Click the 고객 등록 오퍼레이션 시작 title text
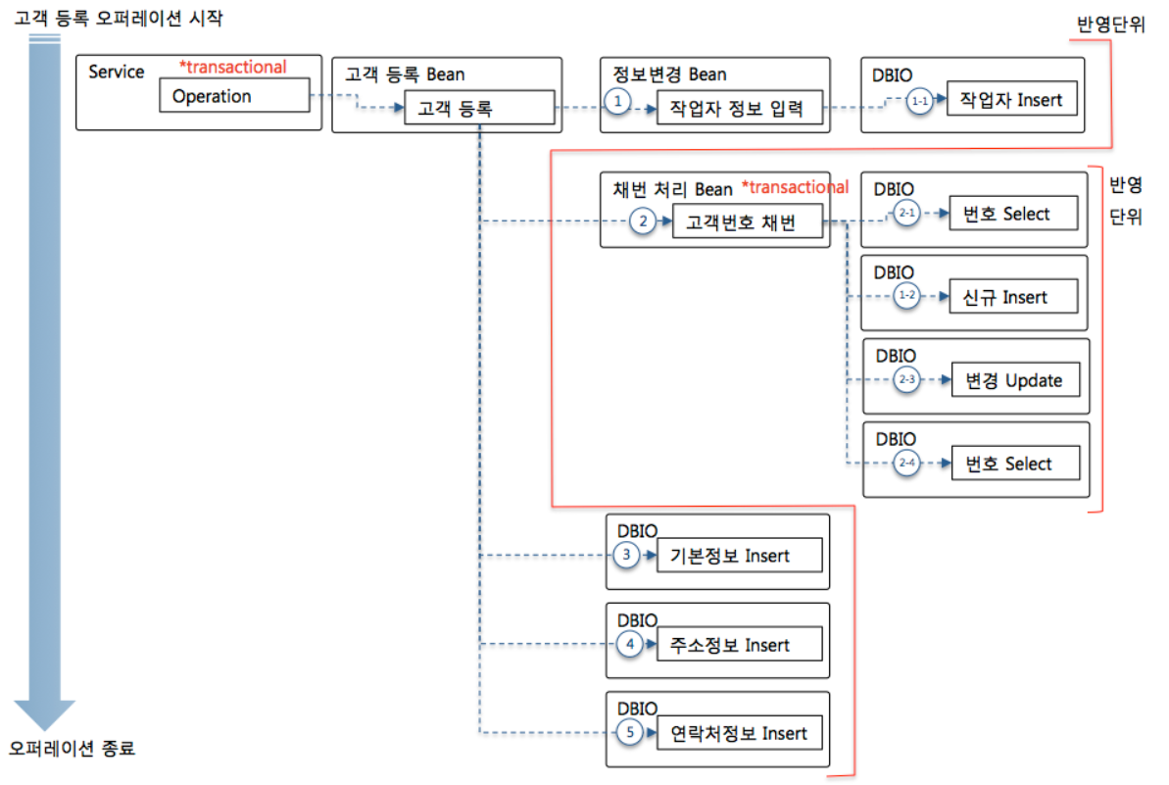This screenshot has height=785, width=1169. pos(120,18)
